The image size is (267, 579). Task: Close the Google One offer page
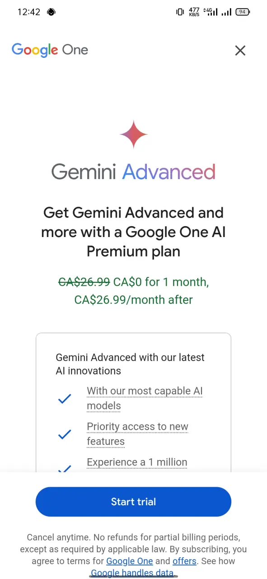point(240,50)
